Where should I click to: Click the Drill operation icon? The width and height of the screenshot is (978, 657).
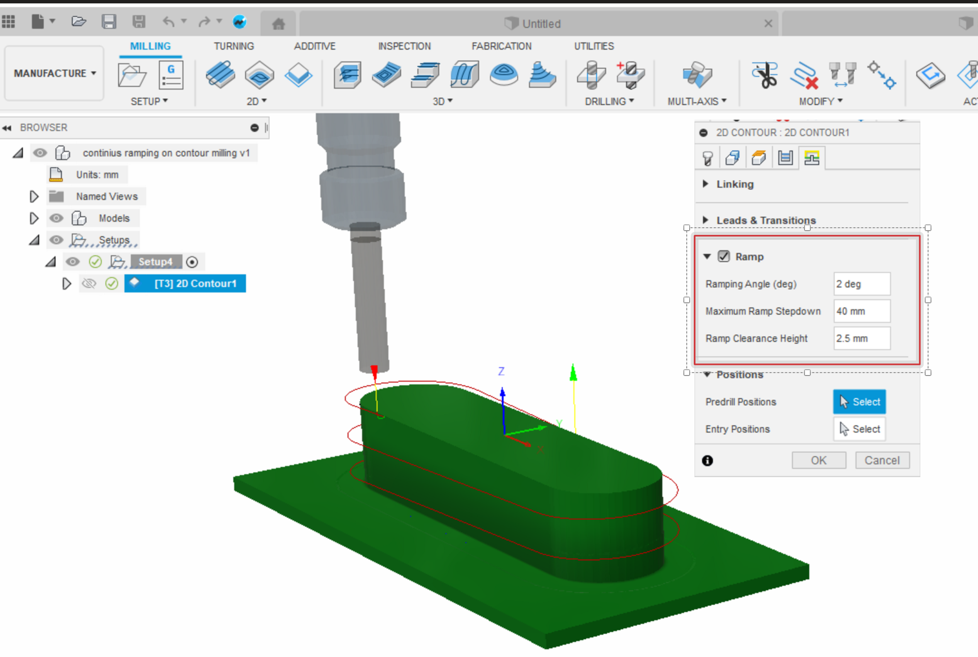pyautogui.click(x=591, y=75)
